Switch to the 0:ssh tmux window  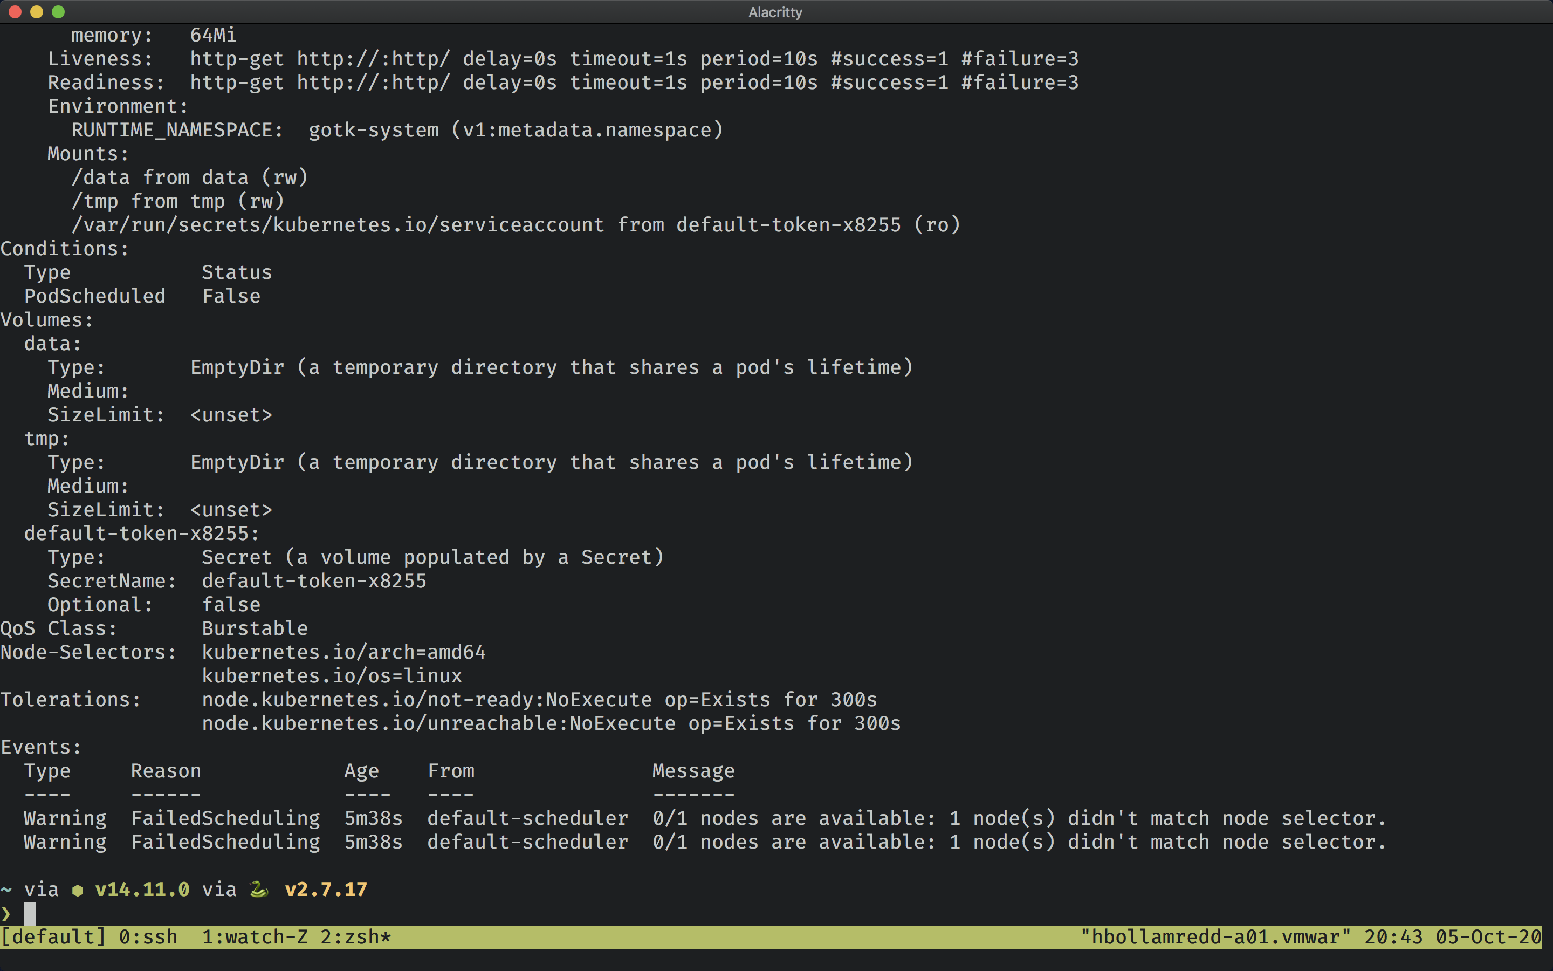[x=148, y=936]
